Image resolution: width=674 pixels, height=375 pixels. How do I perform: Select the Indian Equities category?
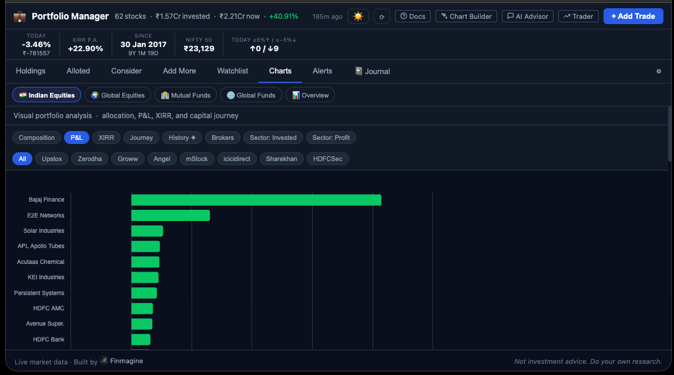[x=46, y=95]
